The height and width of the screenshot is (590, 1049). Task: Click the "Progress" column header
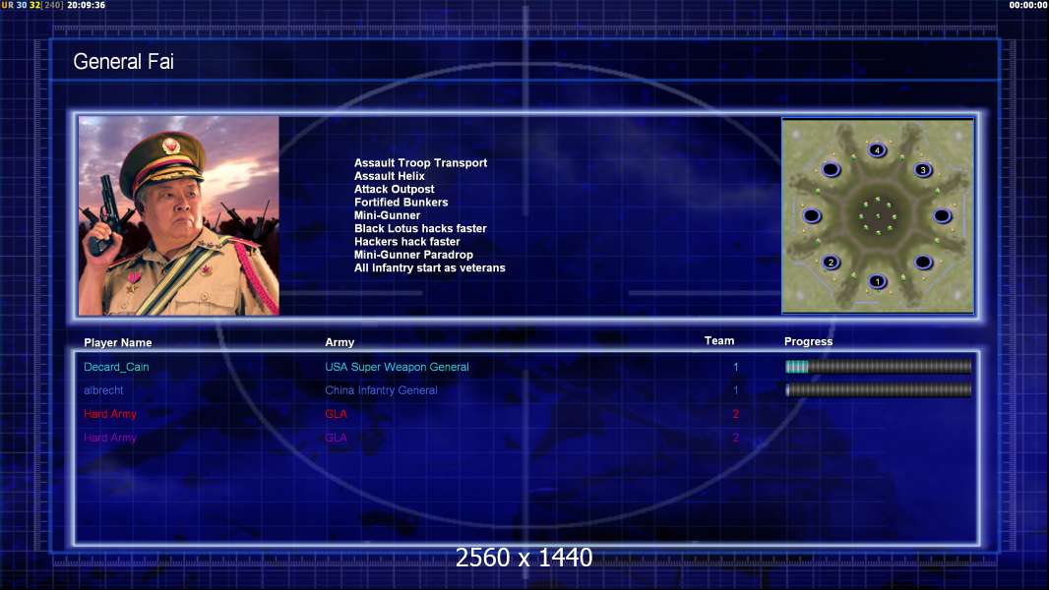[808, 341]
